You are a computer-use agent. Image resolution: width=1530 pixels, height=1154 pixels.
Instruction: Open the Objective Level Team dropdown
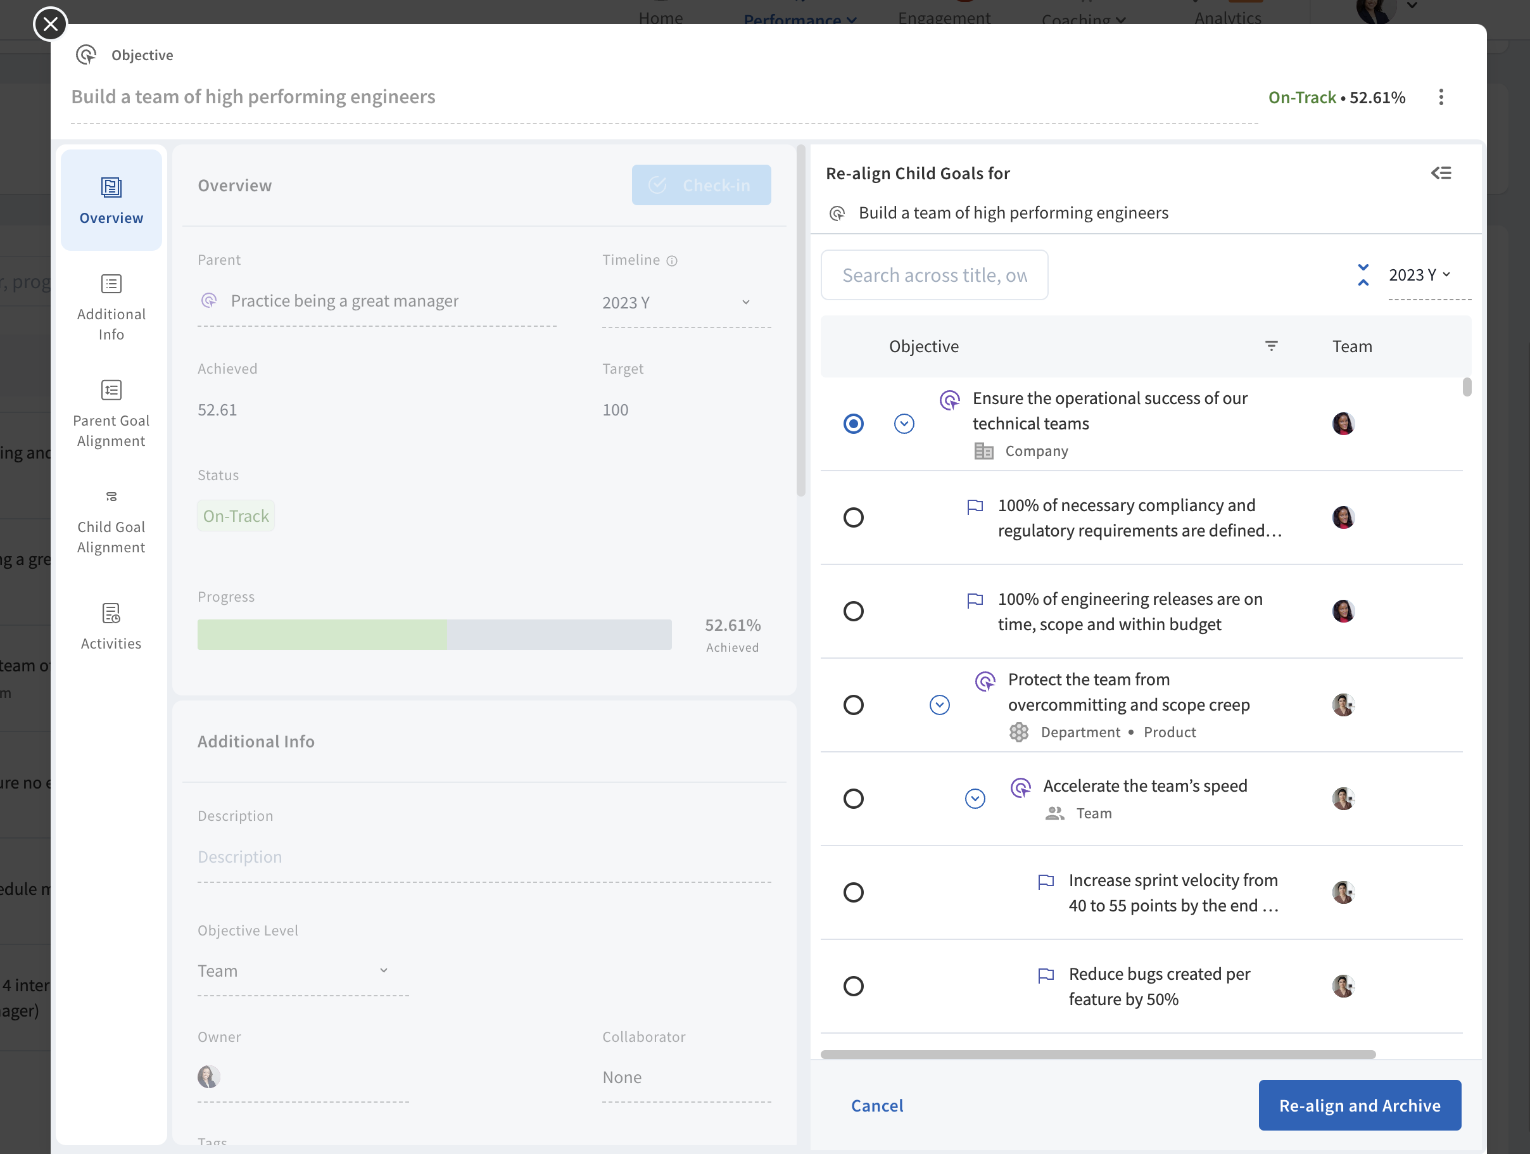point(302,971)
